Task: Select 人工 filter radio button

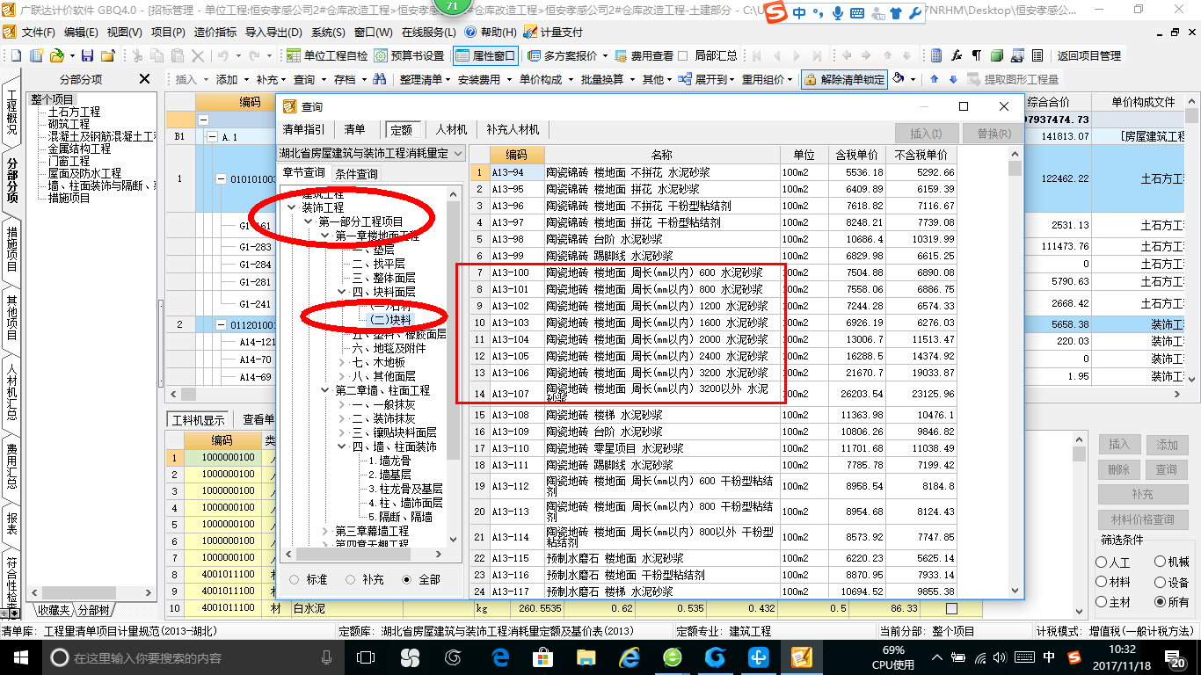Action: 1102,562
